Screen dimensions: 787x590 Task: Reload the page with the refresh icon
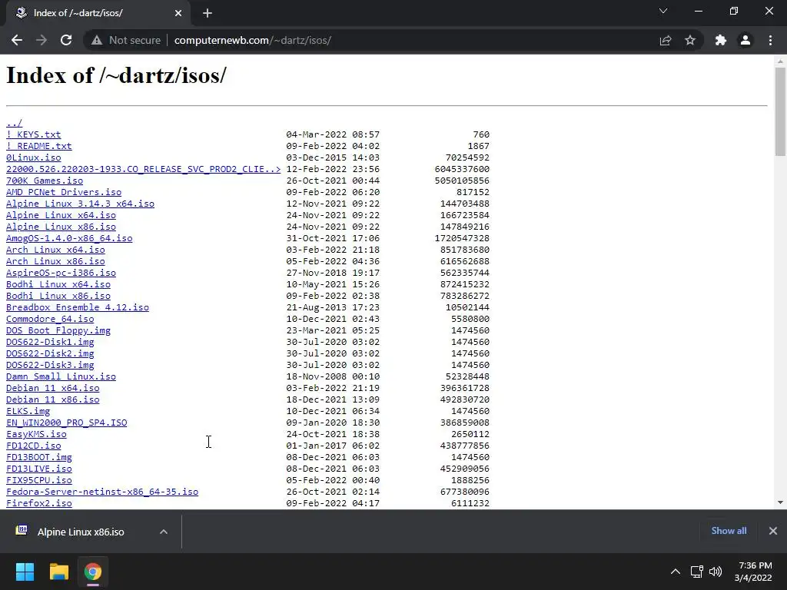(x=66, y=40)
